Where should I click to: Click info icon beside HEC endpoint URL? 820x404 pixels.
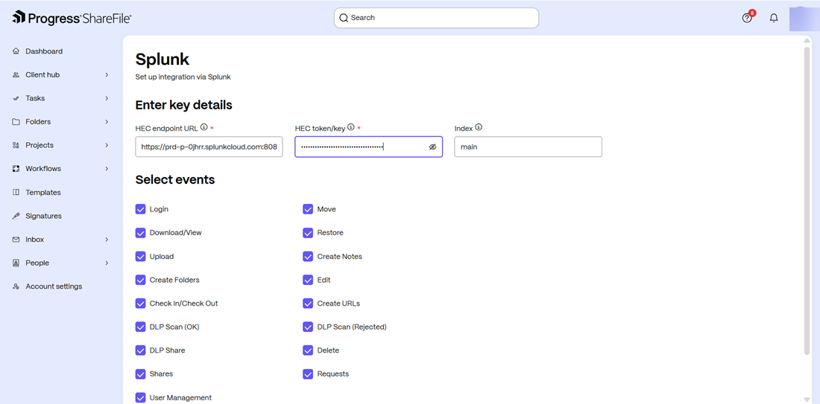click(x=204, y=126)
